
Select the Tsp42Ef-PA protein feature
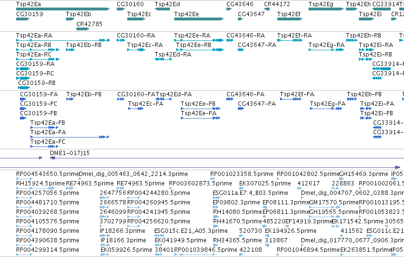click(291, 99)
